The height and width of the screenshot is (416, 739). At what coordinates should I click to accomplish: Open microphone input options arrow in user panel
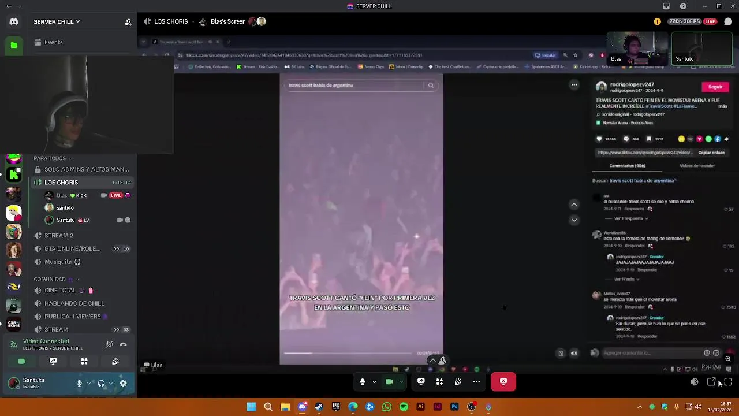click(x=88, y=383)
